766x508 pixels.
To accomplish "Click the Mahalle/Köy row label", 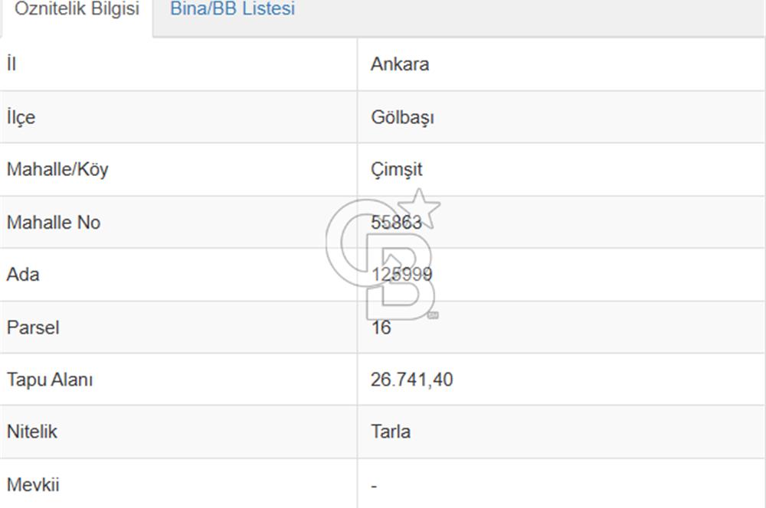I will coord(57,170).
